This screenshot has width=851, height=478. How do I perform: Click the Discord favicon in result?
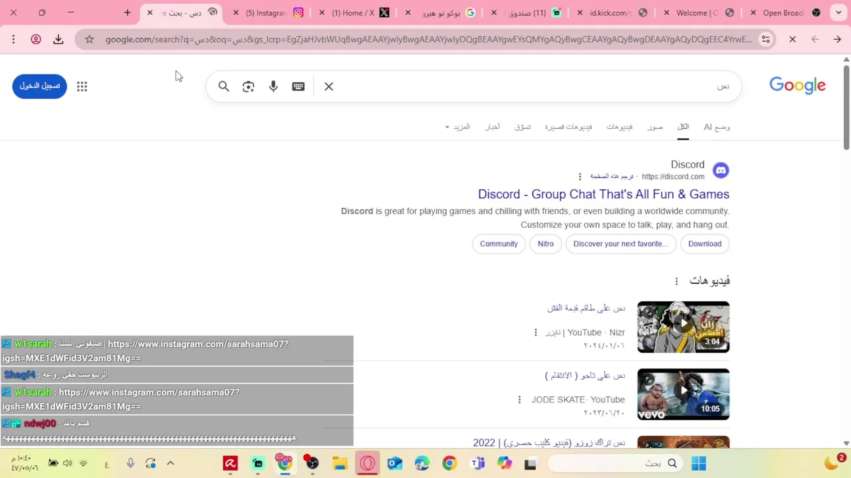[721, 171]
